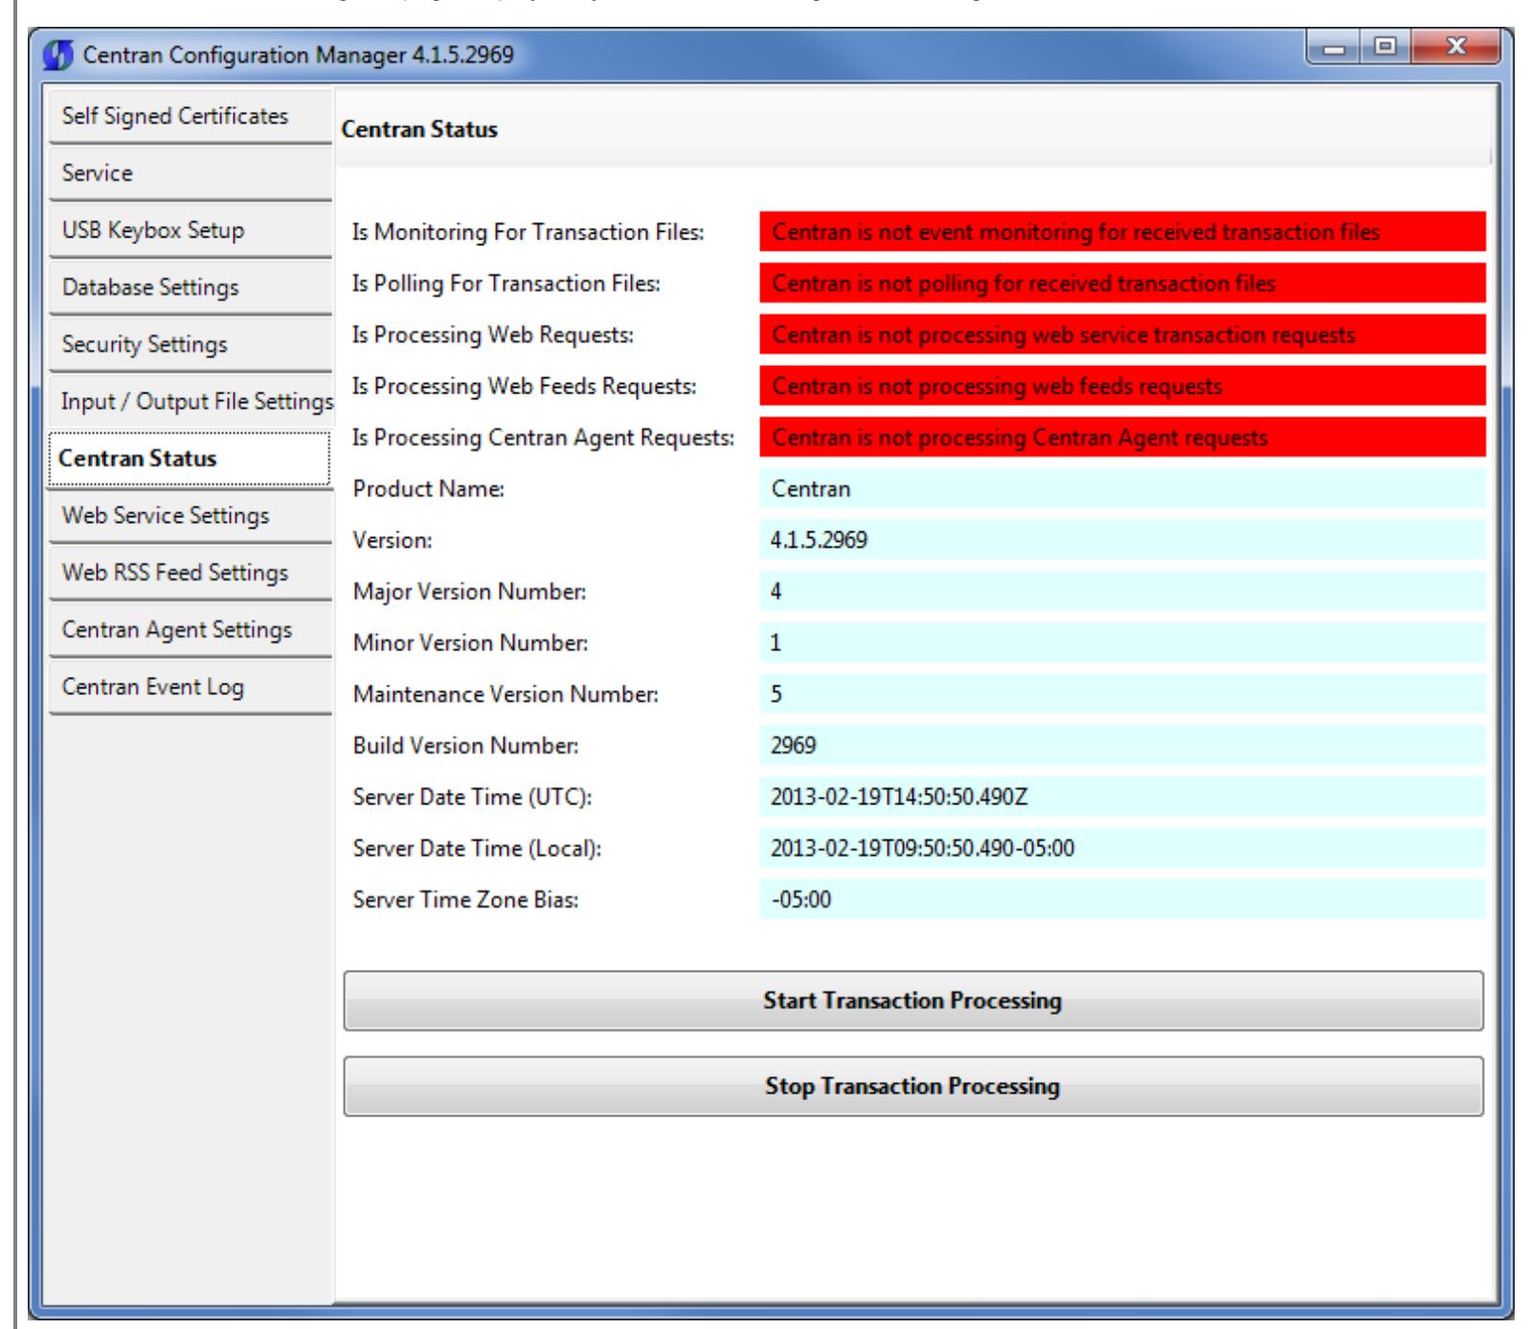The image size is (1531, 1329).
Task: Click the Centran app icon in title bar
Action: (58, 56)
